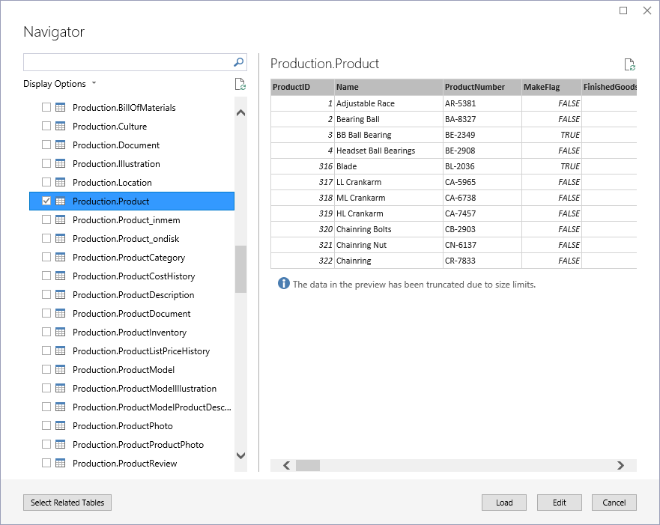
Task: Check the Production.Culture checkbox
Action: tap(45, 126)
